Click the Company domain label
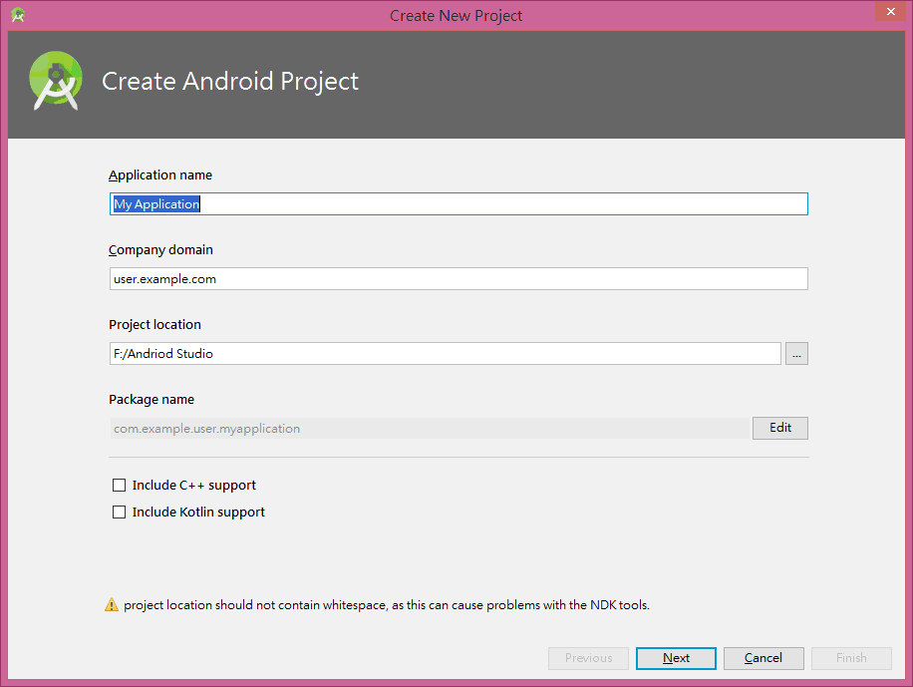The image size is (913, 687). pos(160,249)
